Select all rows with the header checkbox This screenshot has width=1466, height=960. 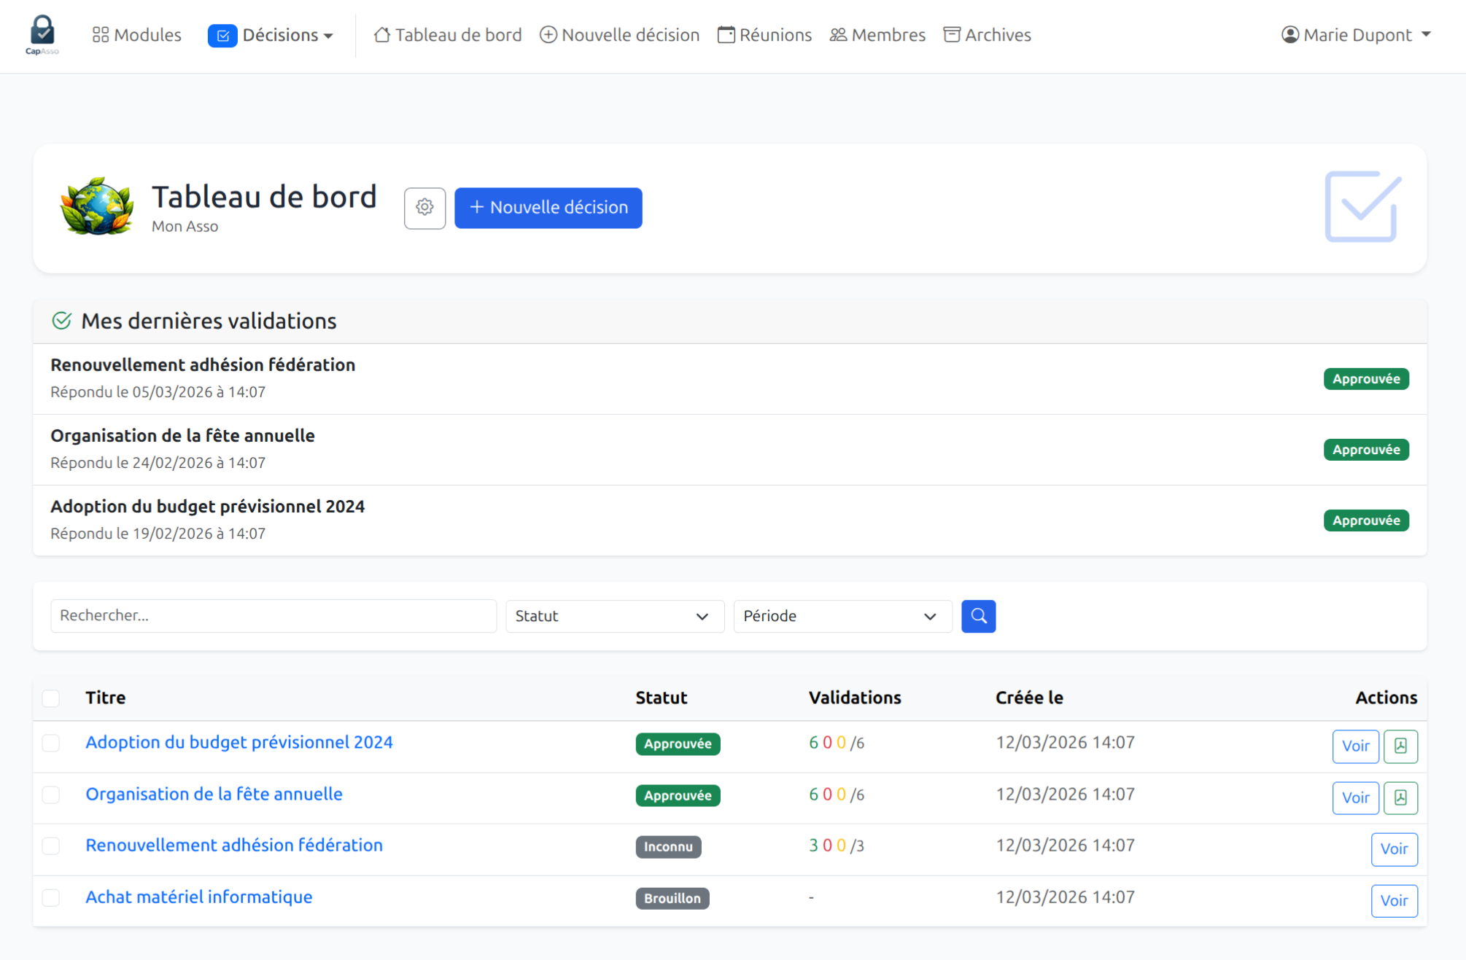51,698
